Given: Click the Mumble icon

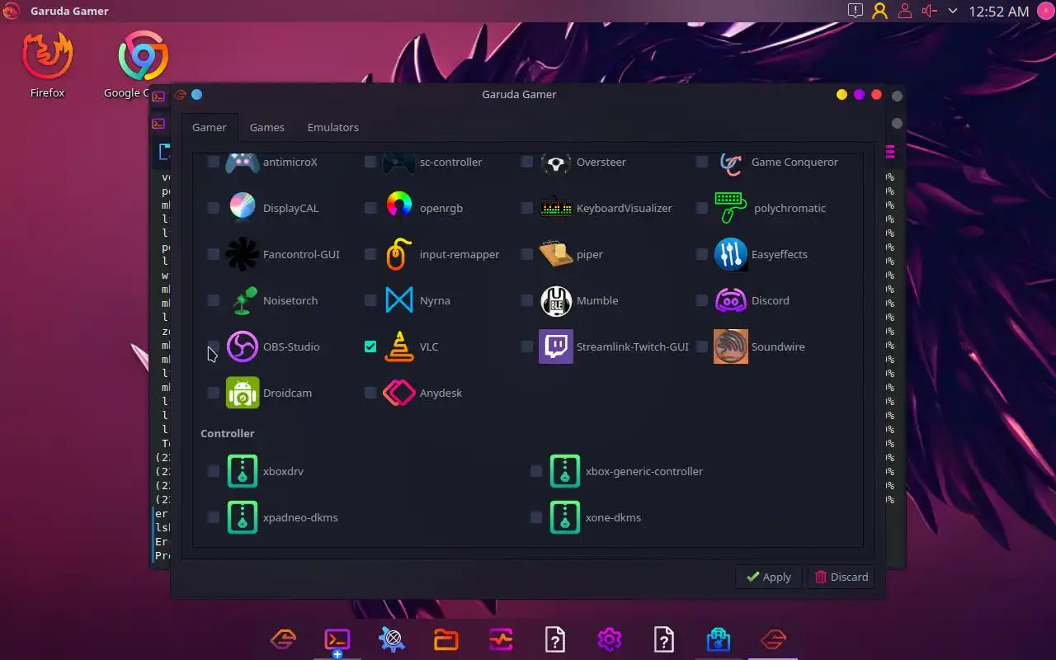Looking at the screenshot, I should (556, 300).
